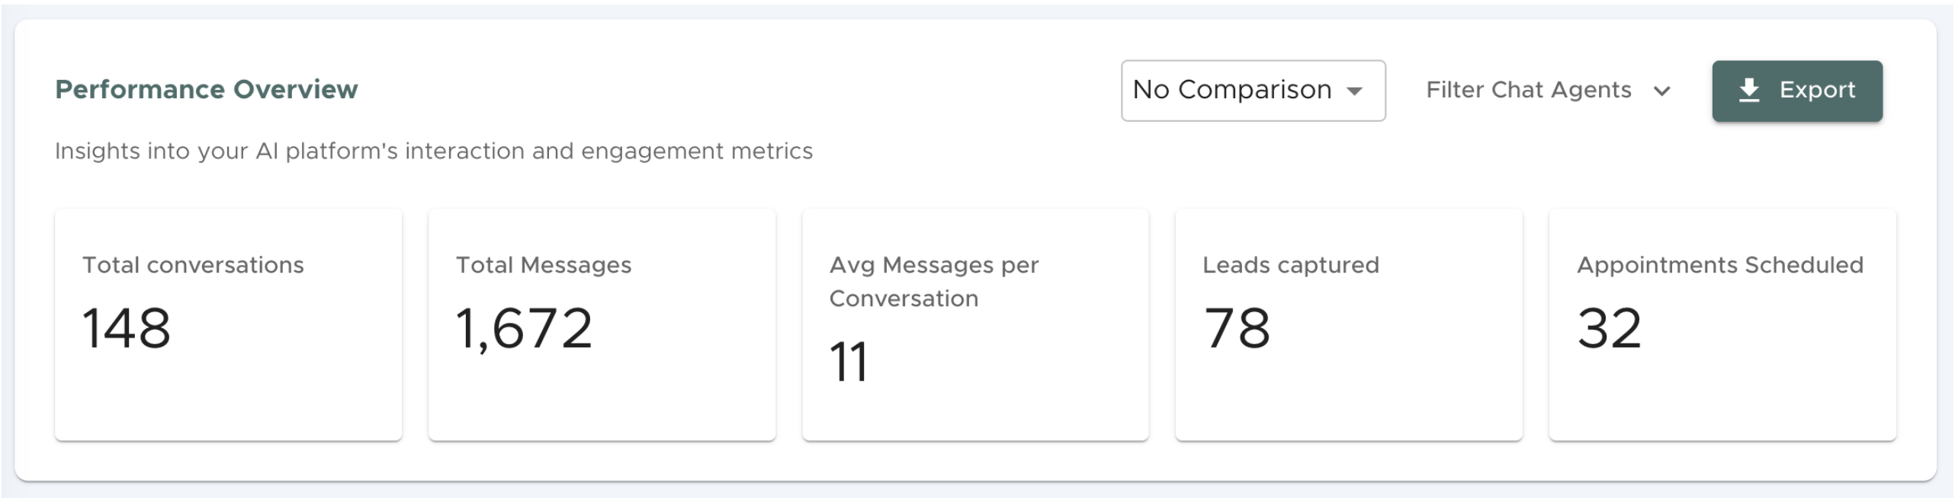Click the Total conversations label
Viewport: 1955px width, 498px height.
[x=193, y=265]
